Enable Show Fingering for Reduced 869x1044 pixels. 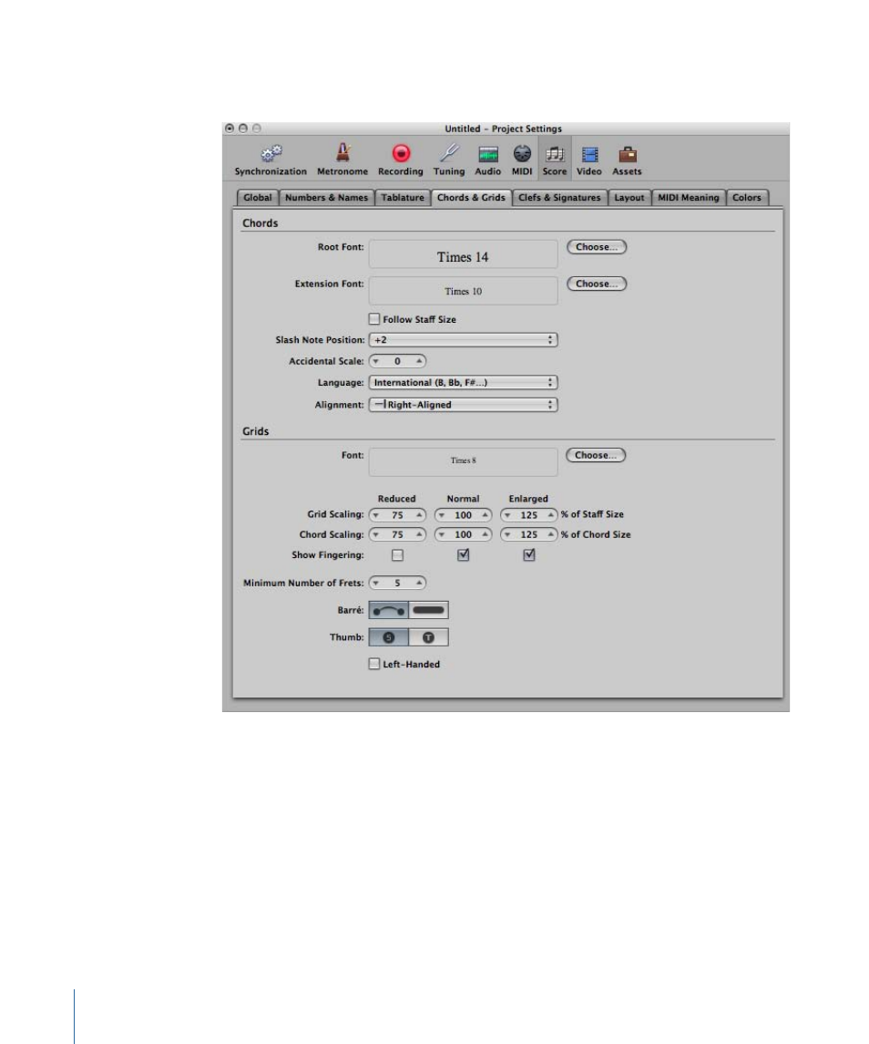(397, 554)
